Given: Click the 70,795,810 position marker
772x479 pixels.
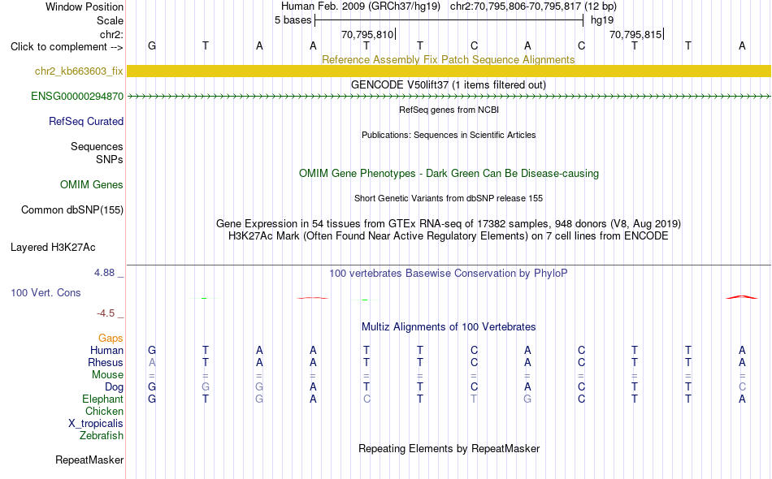Looking at the screenshot, I should pyautogui.click(x=368, y=35).
